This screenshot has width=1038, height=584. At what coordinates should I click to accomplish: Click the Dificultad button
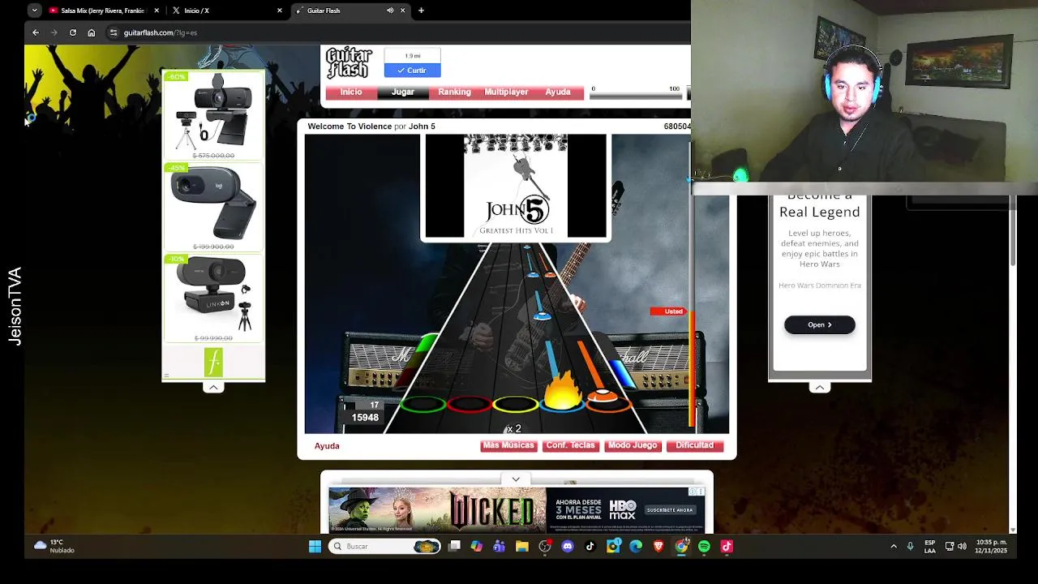[695, 445]
